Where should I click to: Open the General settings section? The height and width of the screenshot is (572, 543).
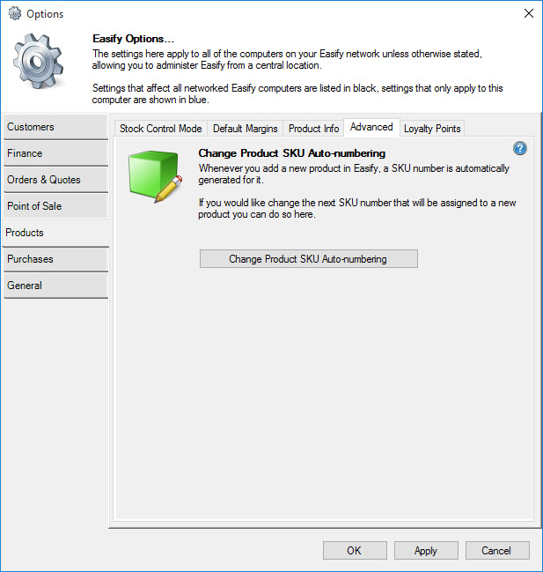pyautogui.click(x=55, y=286)
